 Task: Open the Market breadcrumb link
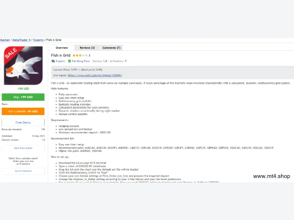point(5,40)
